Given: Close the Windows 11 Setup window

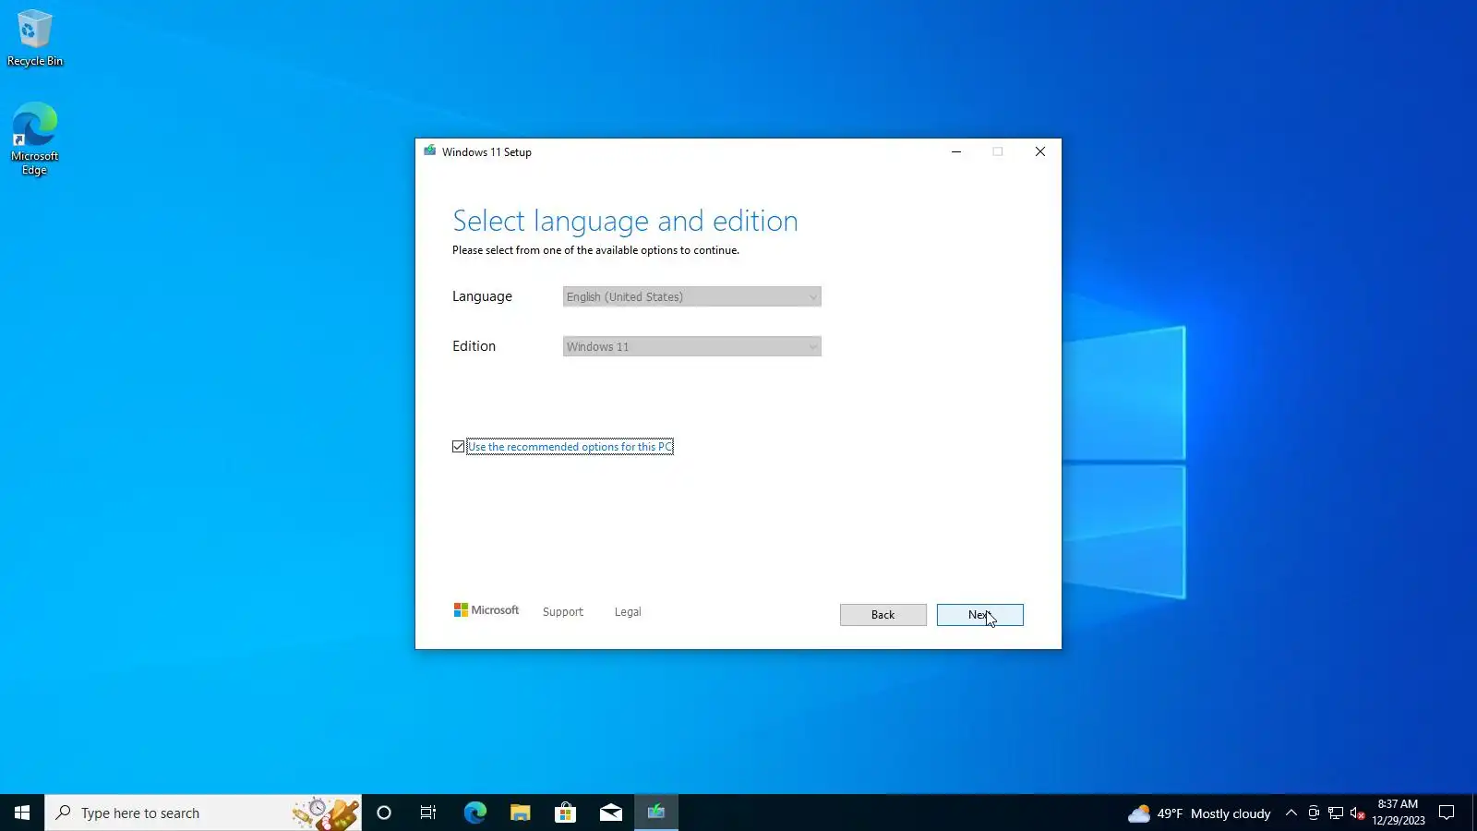Looking at the screenshot, I should coord(1039,151).
